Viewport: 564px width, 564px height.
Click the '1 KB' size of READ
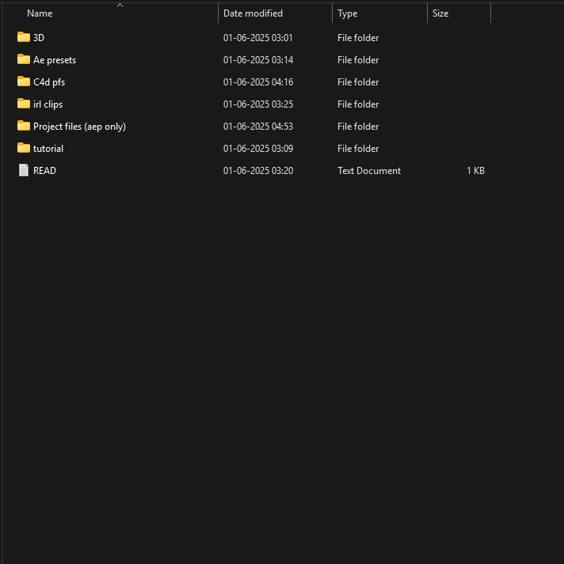point(475,171)
